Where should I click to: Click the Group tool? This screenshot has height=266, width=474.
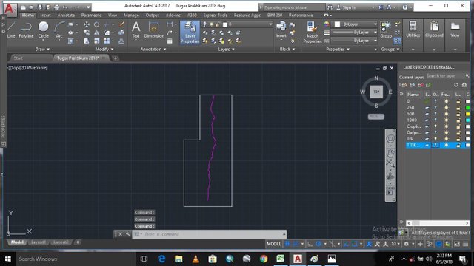point(386,30)
